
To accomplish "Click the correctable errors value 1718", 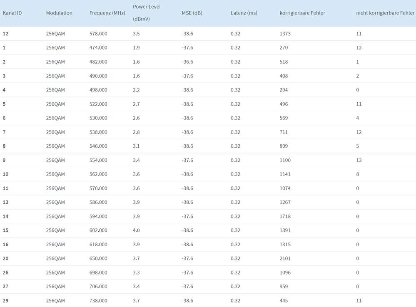I will [285, 216].
